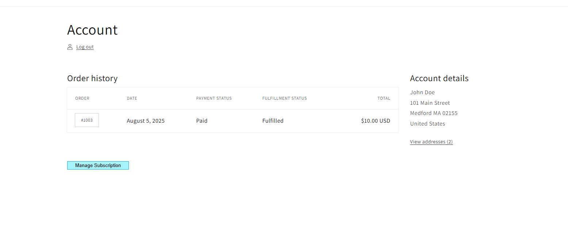Select the DATE column header
This screenshot has width=568, height=230.
pyautogui.click(x=132, y=98)
